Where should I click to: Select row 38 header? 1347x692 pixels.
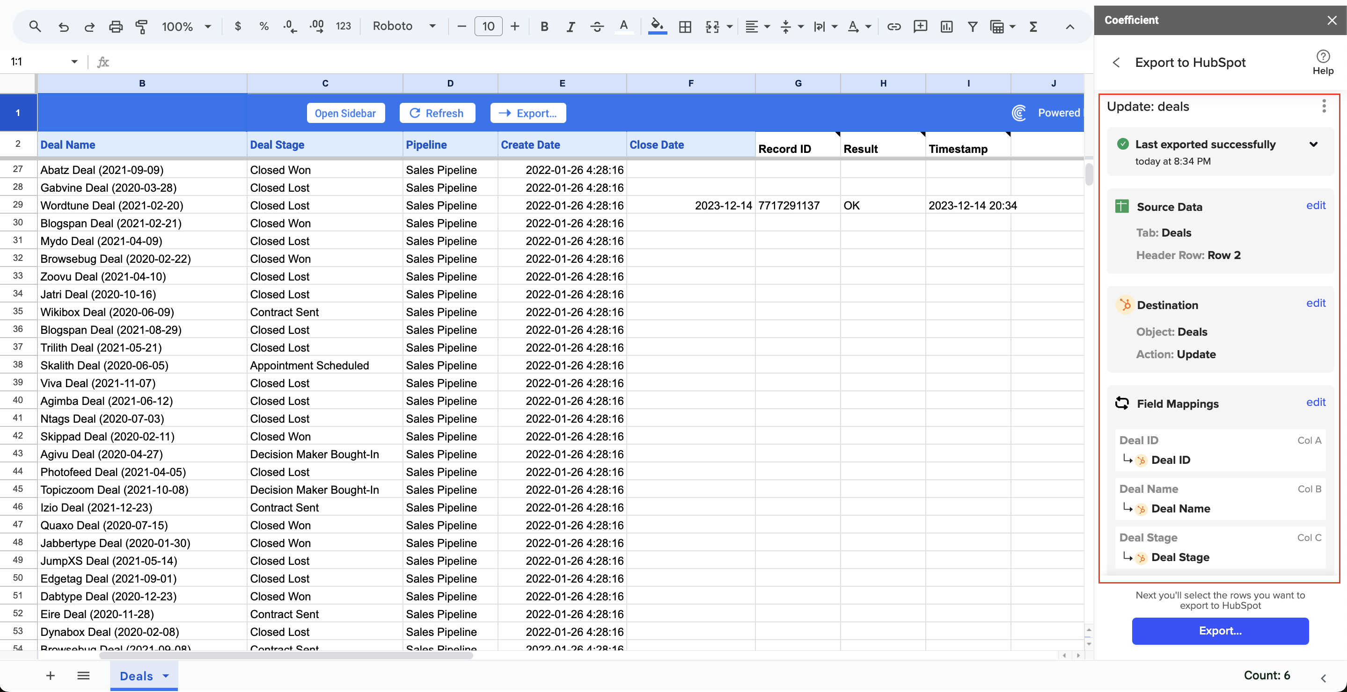click(18, 365)
